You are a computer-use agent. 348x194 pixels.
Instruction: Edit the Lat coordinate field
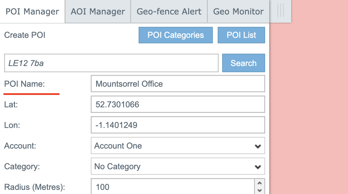click(178, 105)
